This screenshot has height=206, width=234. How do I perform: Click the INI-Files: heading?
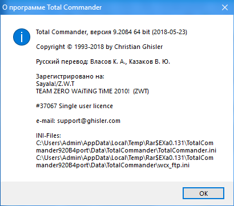pos(49,136)
